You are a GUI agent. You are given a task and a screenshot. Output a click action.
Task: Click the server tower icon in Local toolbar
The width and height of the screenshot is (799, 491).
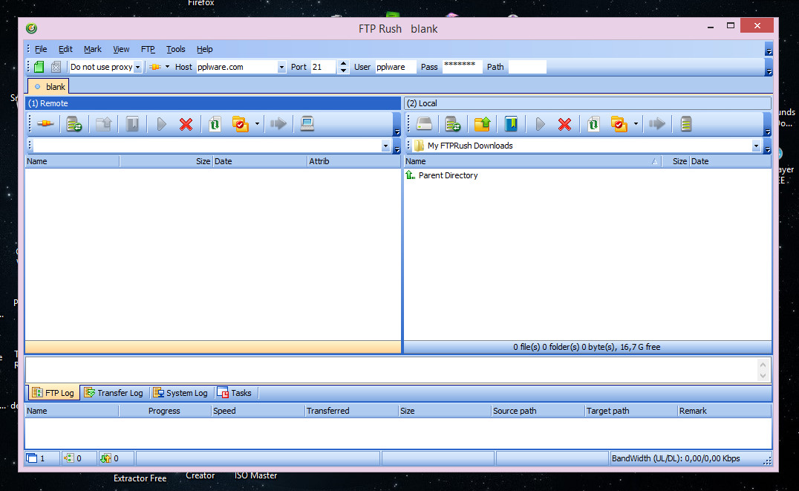pyautogui.click(x=686, y=124)
